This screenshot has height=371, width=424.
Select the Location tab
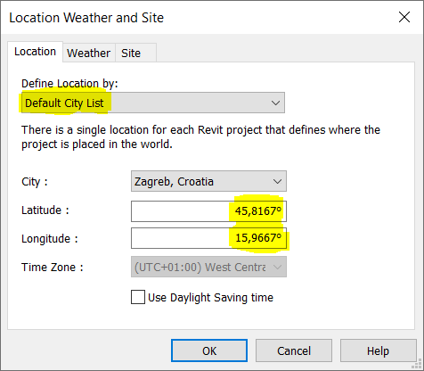(x=35, y=52)
